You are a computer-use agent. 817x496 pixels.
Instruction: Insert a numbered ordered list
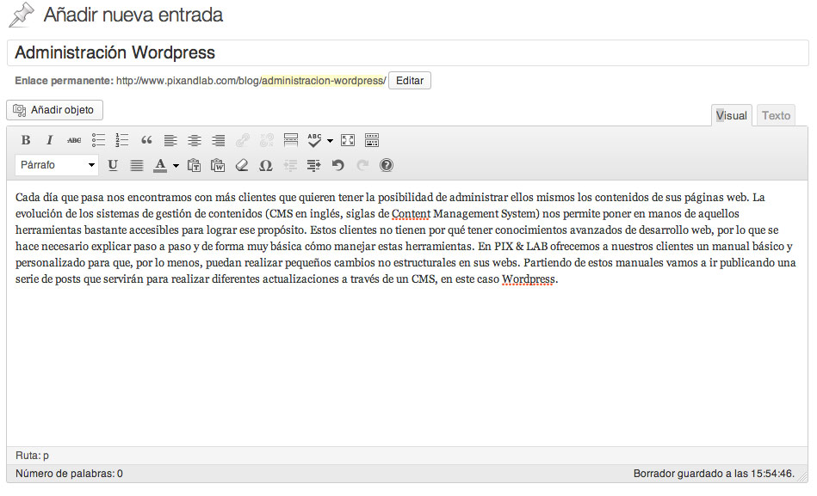122,140
